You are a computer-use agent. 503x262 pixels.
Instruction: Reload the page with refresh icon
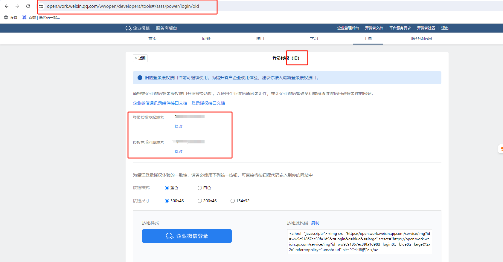pos(28,6)
